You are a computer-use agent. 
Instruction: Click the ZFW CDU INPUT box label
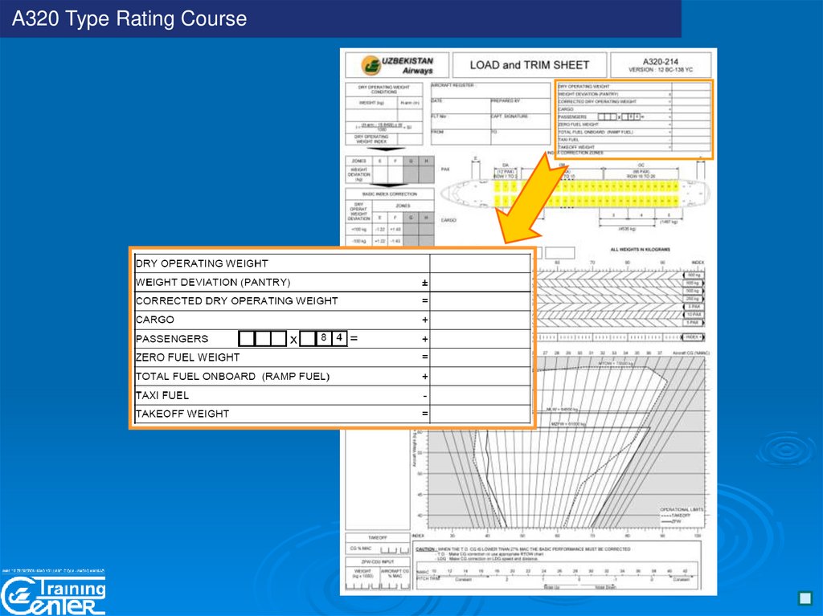point(378,561)
